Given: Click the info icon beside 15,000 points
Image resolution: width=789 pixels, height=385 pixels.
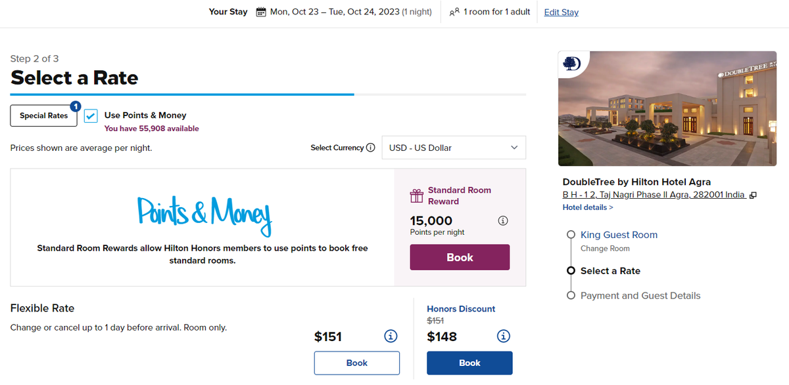Looking at the screenshot, I should [503, 220].
